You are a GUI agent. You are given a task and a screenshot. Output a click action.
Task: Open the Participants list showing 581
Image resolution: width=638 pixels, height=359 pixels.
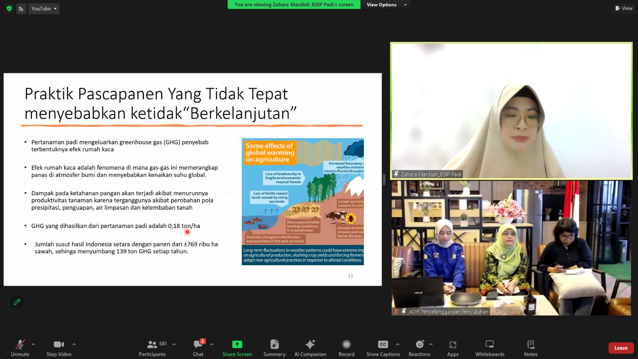[152, 347]
